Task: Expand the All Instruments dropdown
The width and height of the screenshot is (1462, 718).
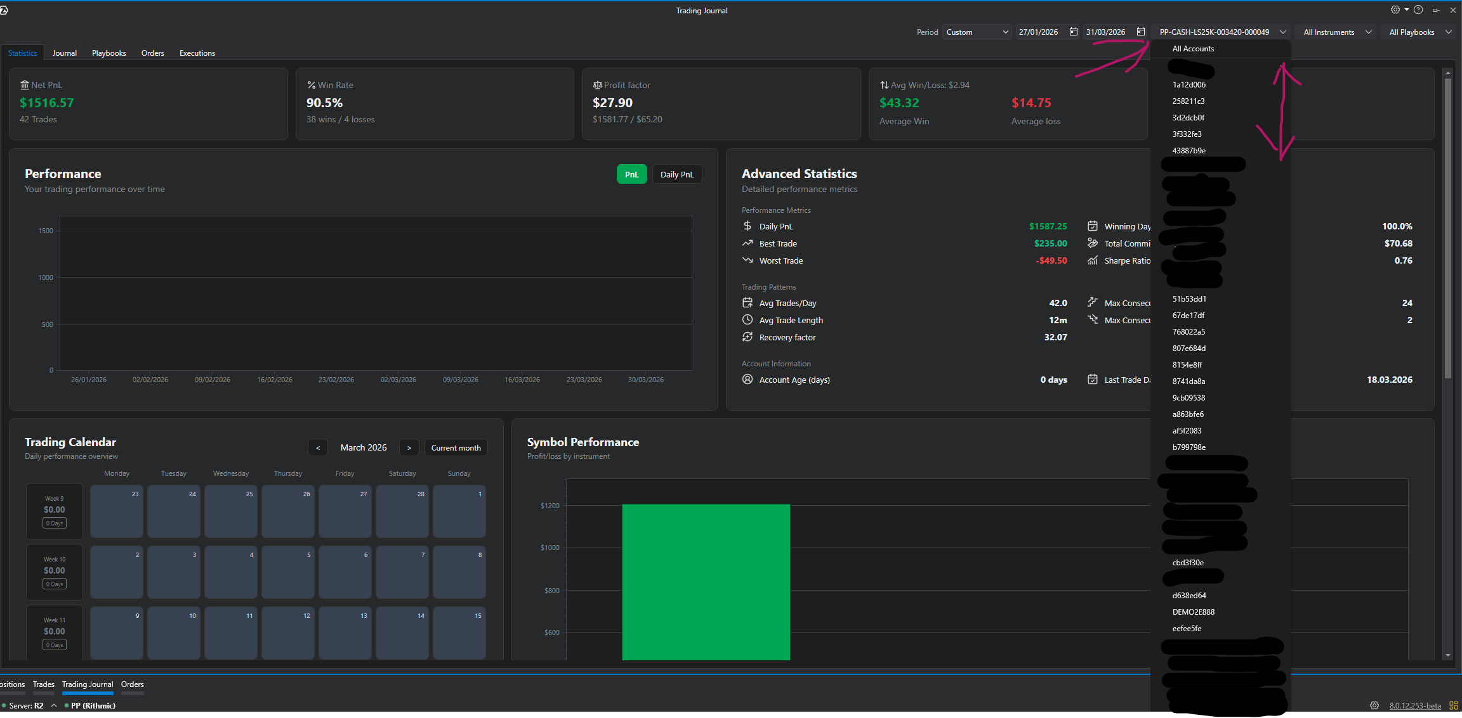Action: pyautogui.click(x=1338, y=32)
